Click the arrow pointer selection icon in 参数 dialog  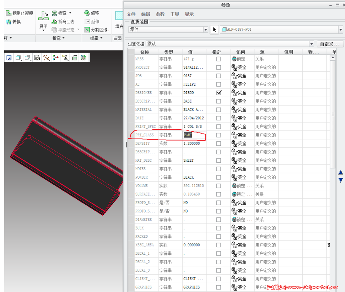(215, 29)
